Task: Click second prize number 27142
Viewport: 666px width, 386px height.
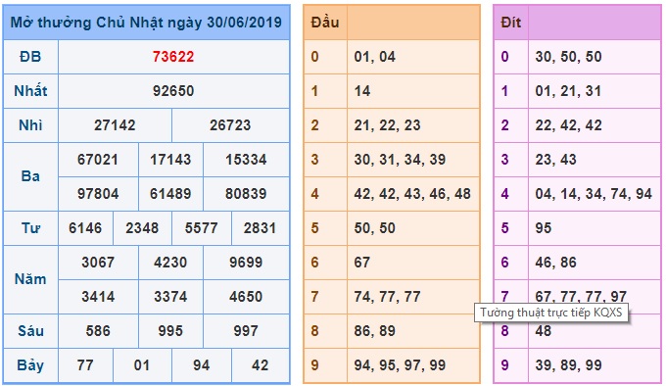Action: [115, 125]
